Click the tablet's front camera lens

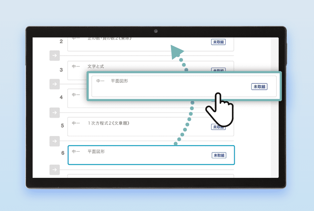pos(156,31)
